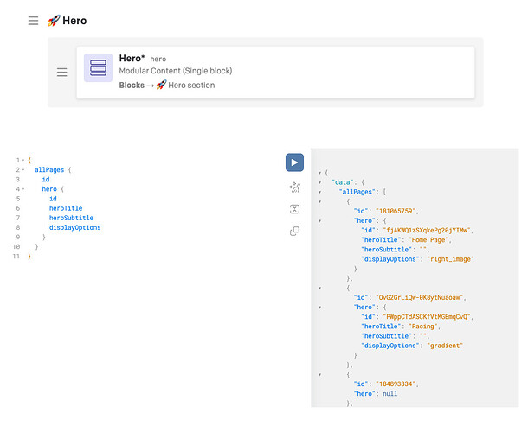Collapse the allPages fold arrow on line 2

[x=23, y=170]
